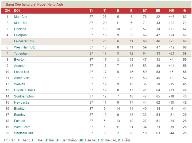Image resolution: width=192 pixels, height=143 pixels.
Task: Select Newcastle in the standings
Action: click(22, 103)
